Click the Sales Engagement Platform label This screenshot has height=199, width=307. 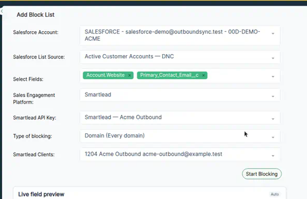[x=34, y=99]
